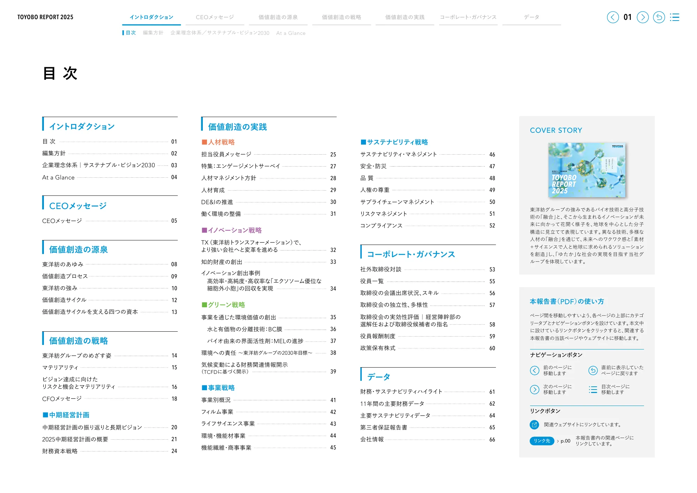The height and width of the screenshot is (493, 697).
Task: Open サステナビリティ・マネジメント on page 46
Action: click(398, 154)
